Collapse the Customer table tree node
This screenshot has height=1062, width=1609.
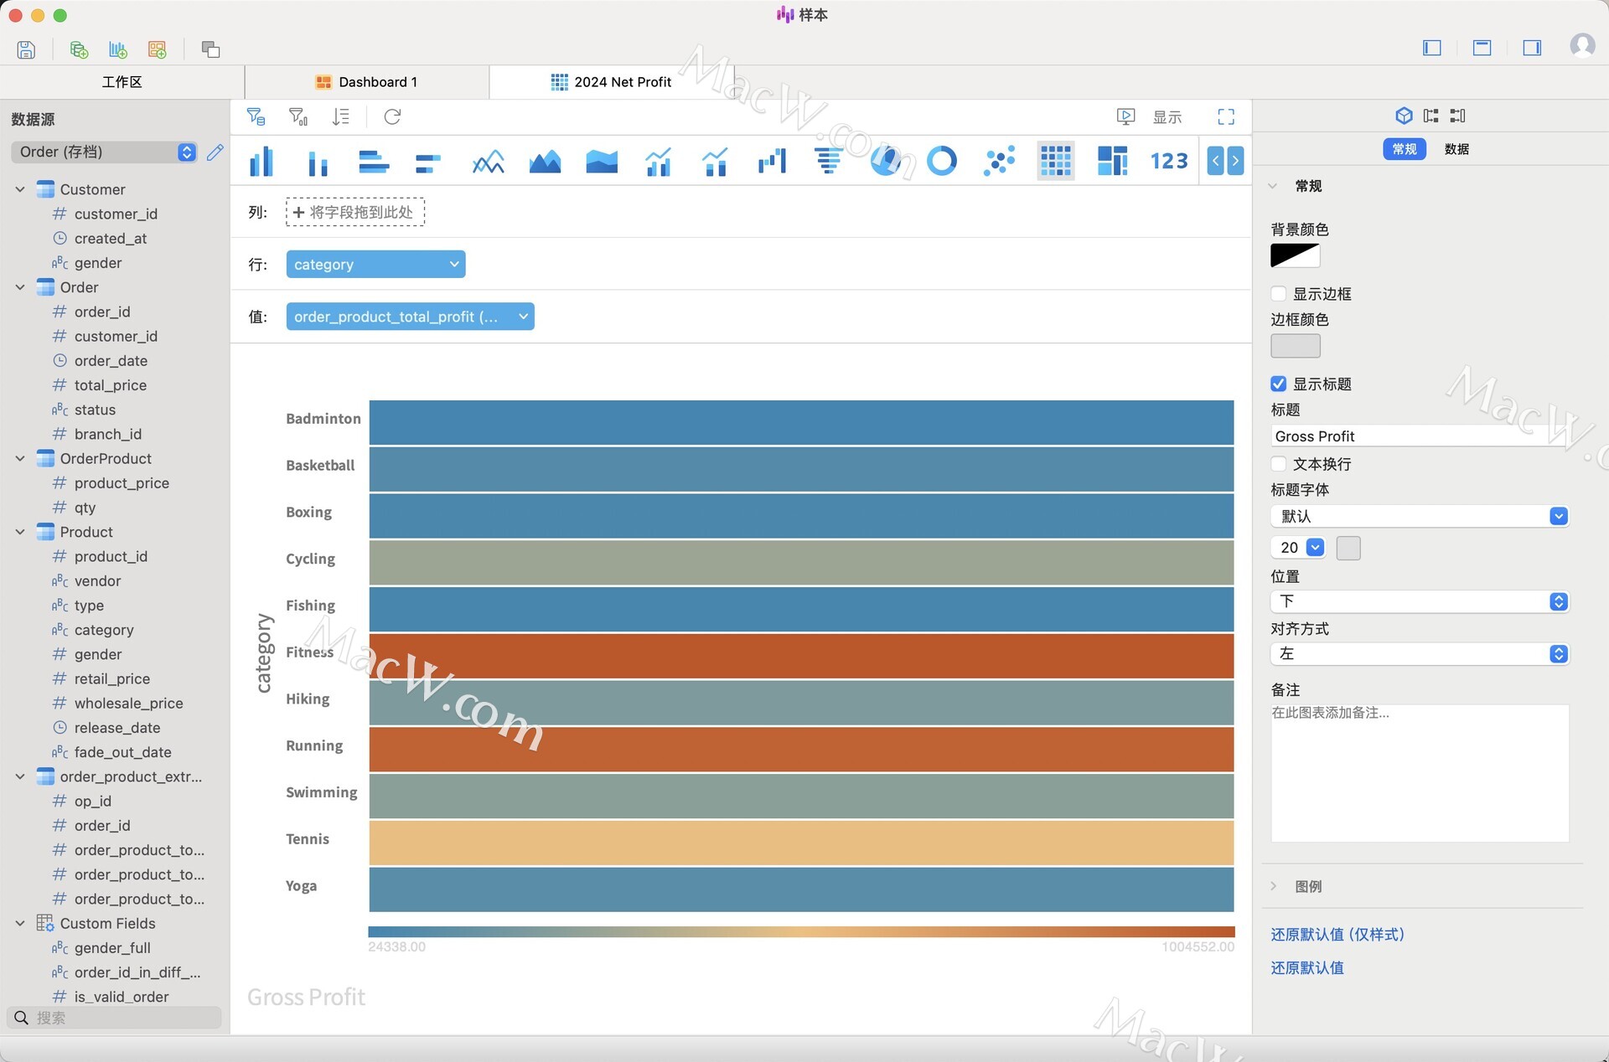point(20,189)
